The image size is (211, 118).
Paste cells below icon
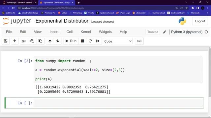point(40,41)
